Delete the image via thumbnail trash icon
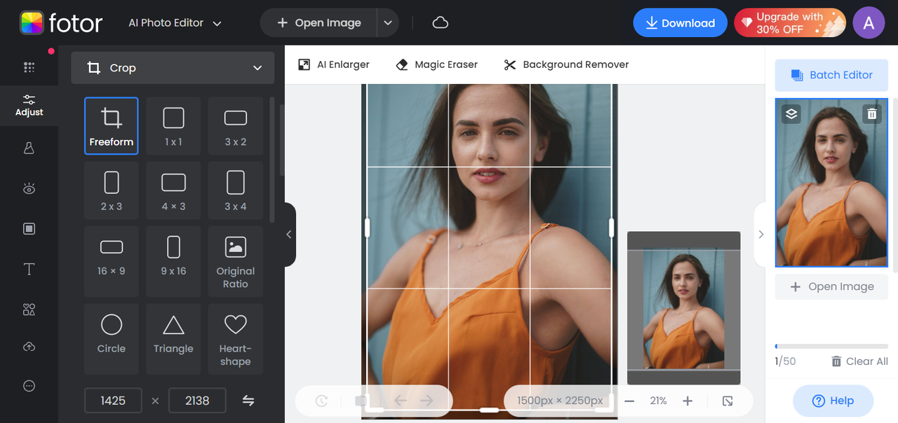Viewport: 898px width, 423px height. tap(871, 113)
